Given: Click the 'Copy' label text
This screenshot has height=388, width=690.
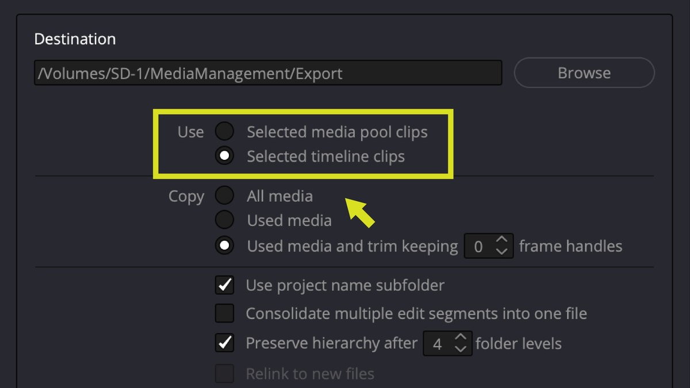Looking at the screenshot, I should tap(186, 197).
